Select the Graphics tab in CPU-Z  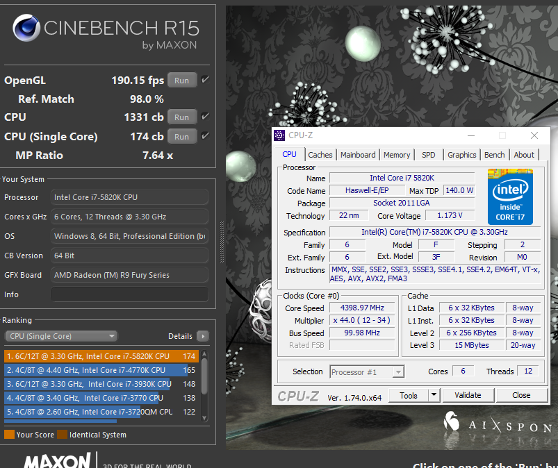(x=461, y=155)
